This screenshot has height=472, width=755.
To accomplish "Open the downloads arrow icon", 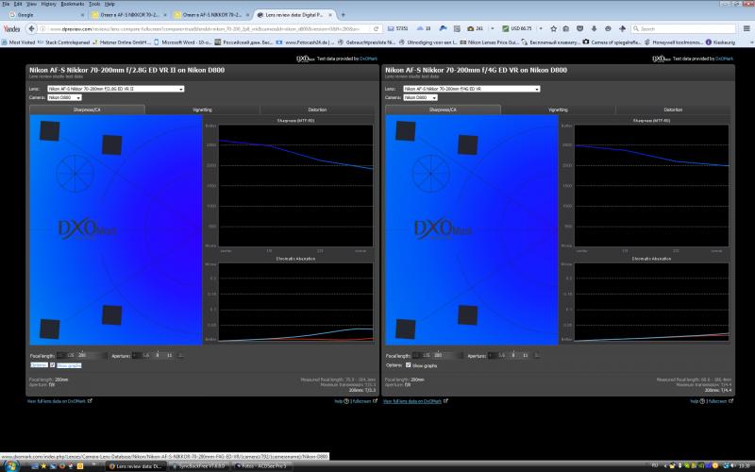I will coord(595,29).
